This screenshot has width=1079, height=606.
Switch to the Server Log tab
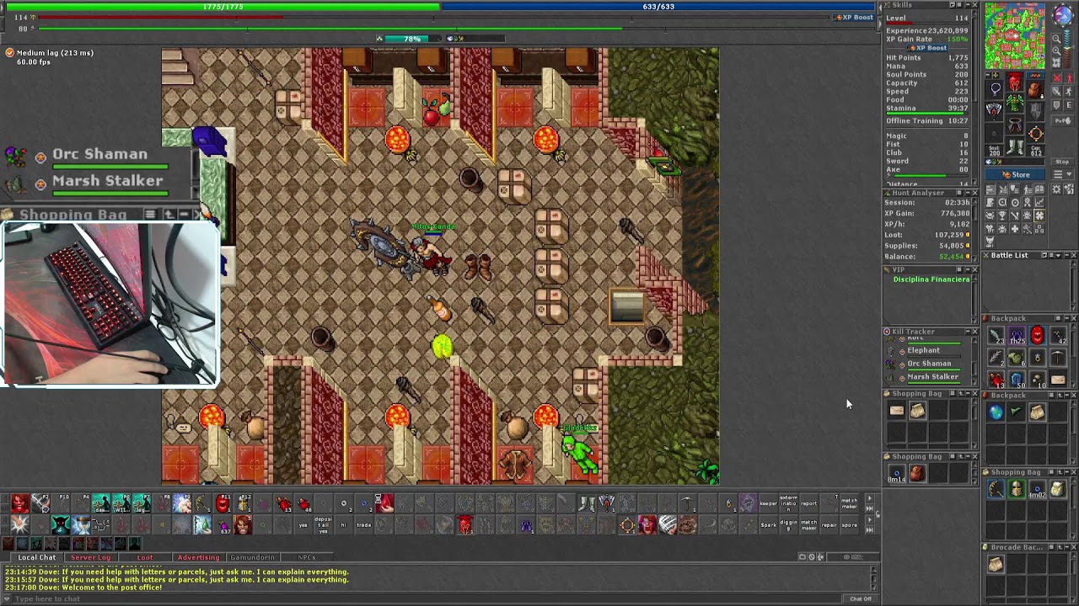[x=90, y=557]
